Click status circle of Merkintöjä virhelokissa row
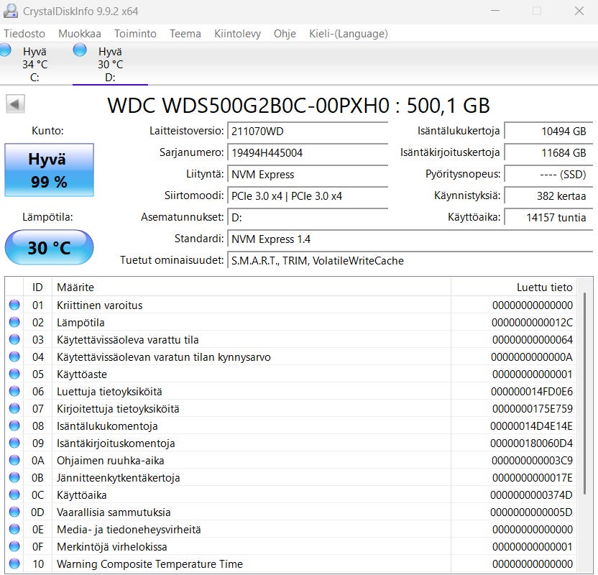598x575 pixels. click(x=14, y=546)
